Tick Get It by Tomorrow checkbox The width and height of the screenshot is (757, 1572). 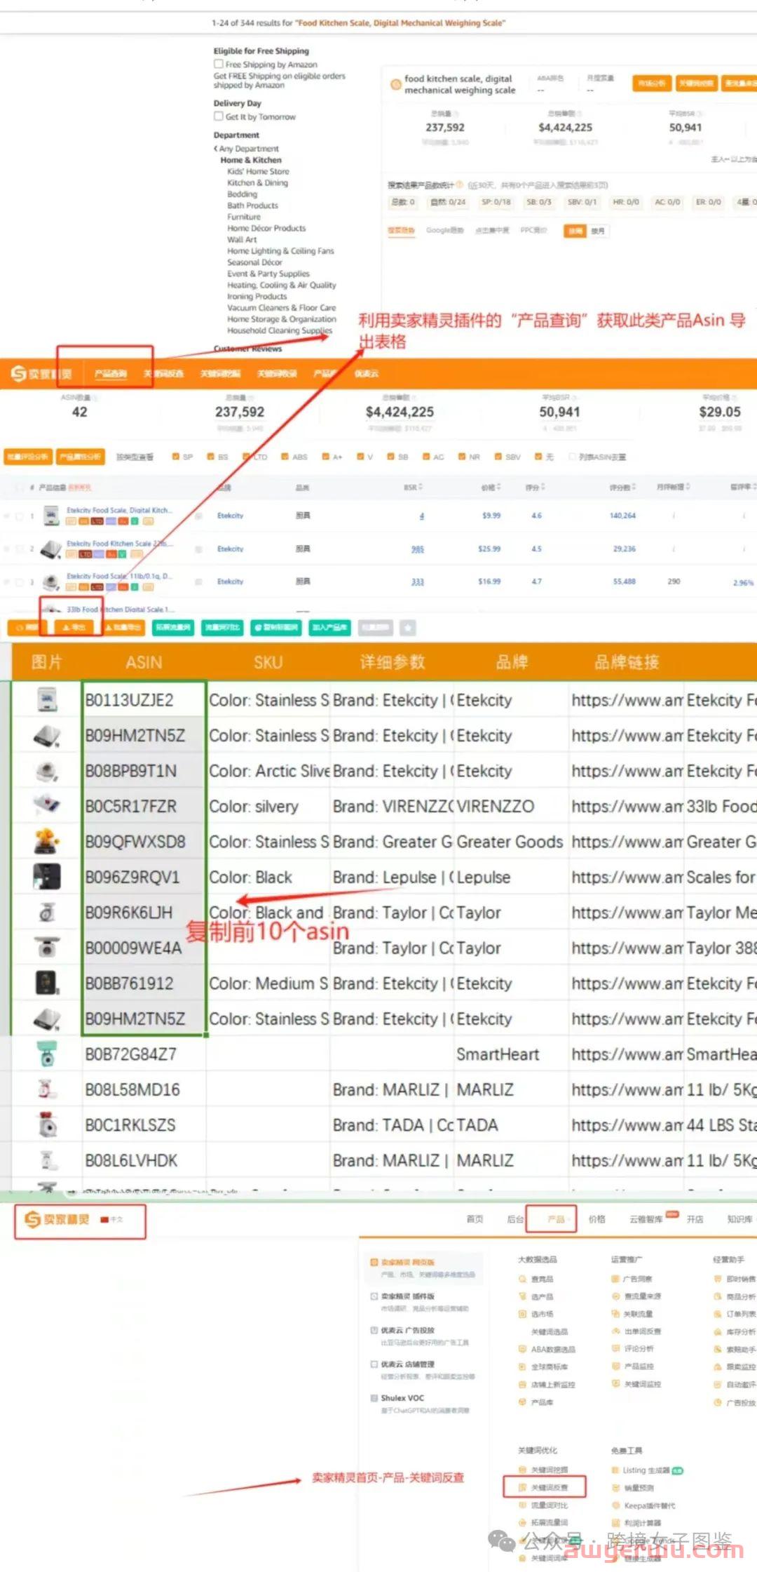pos(219,116)
